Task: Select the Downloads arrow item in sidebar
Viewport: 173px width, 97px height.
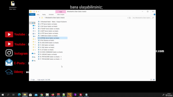Action: coord(34,28)
